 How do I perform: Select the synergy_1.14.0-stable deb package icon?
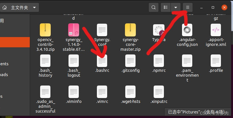click(74, 30)
